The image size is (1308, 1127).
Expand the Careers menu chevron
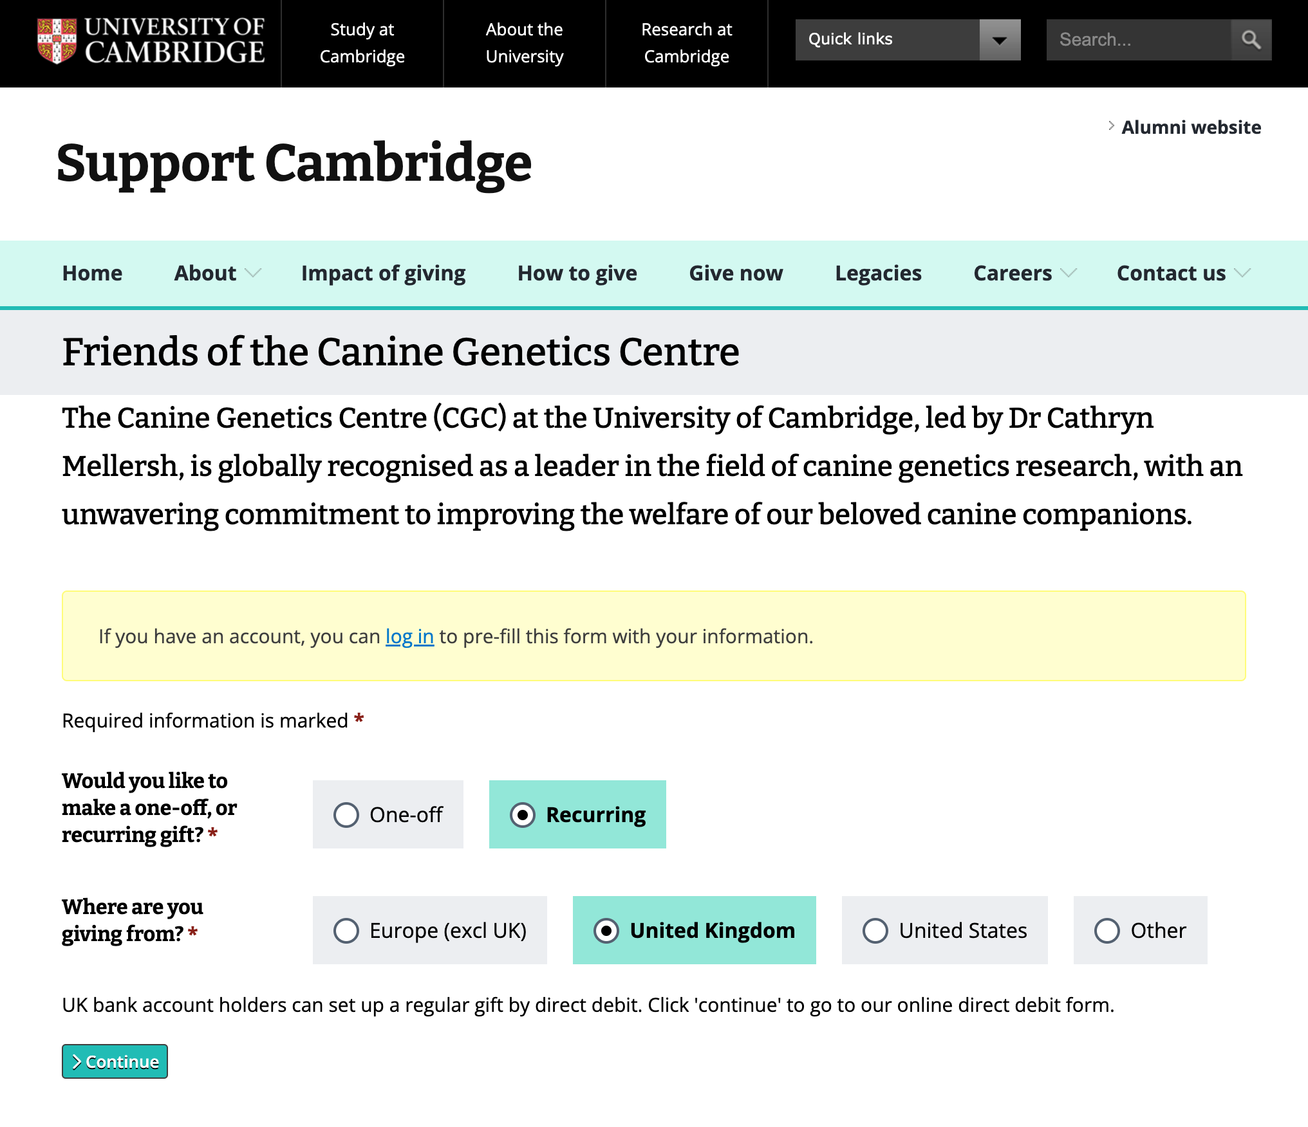[x=1069, y=273]
